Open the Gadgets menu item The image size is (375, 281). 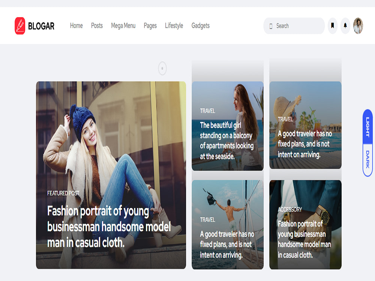pos(200,25)
